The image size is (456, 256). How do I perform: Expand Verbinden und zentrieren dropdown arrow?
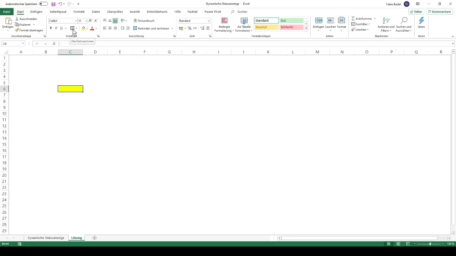pos(172,28)
